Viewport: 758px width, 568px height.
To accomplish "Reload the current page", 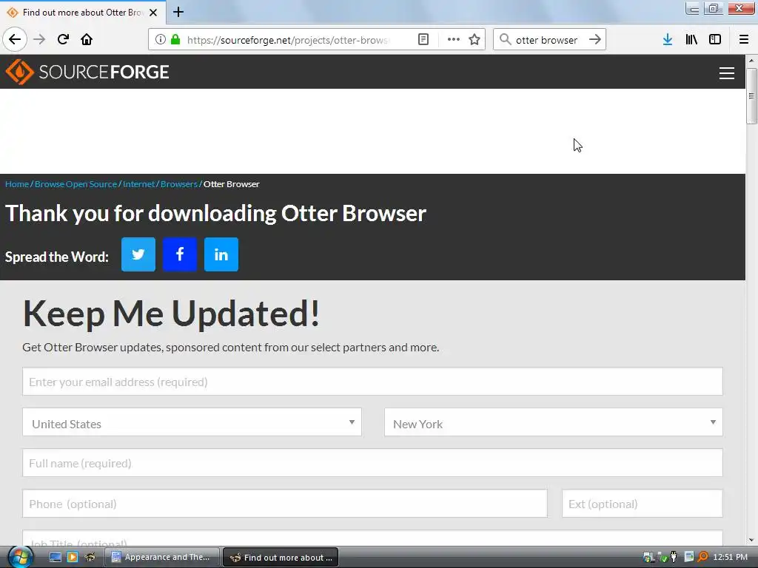I will pyautogui.click(x=63, y=39).
